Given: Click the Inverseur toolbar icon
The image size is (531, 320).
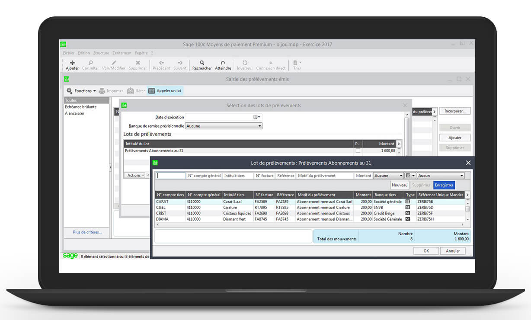Looking at the screenshot, I should 245,63.
